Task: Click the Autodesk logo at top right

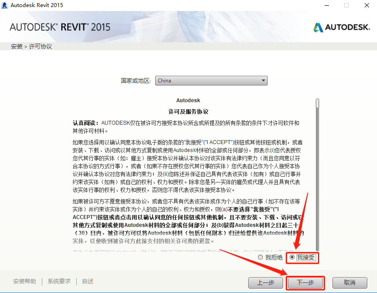Action: pos(342,27)
